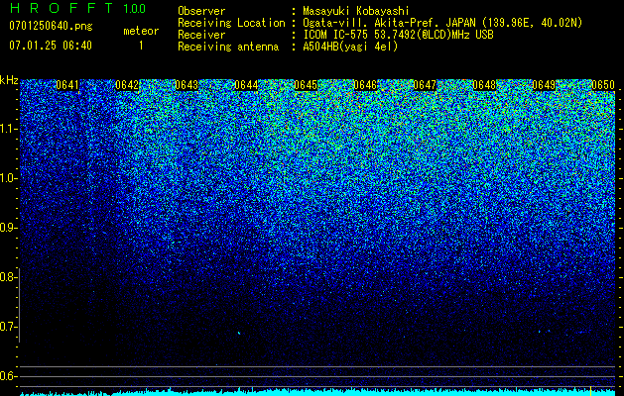Image resolution: width=624 pixels, height=396 pixels.
Task: Select the Ogata-vill. Akita-Pref. JAPAN location text
Action: pos(442,23)
